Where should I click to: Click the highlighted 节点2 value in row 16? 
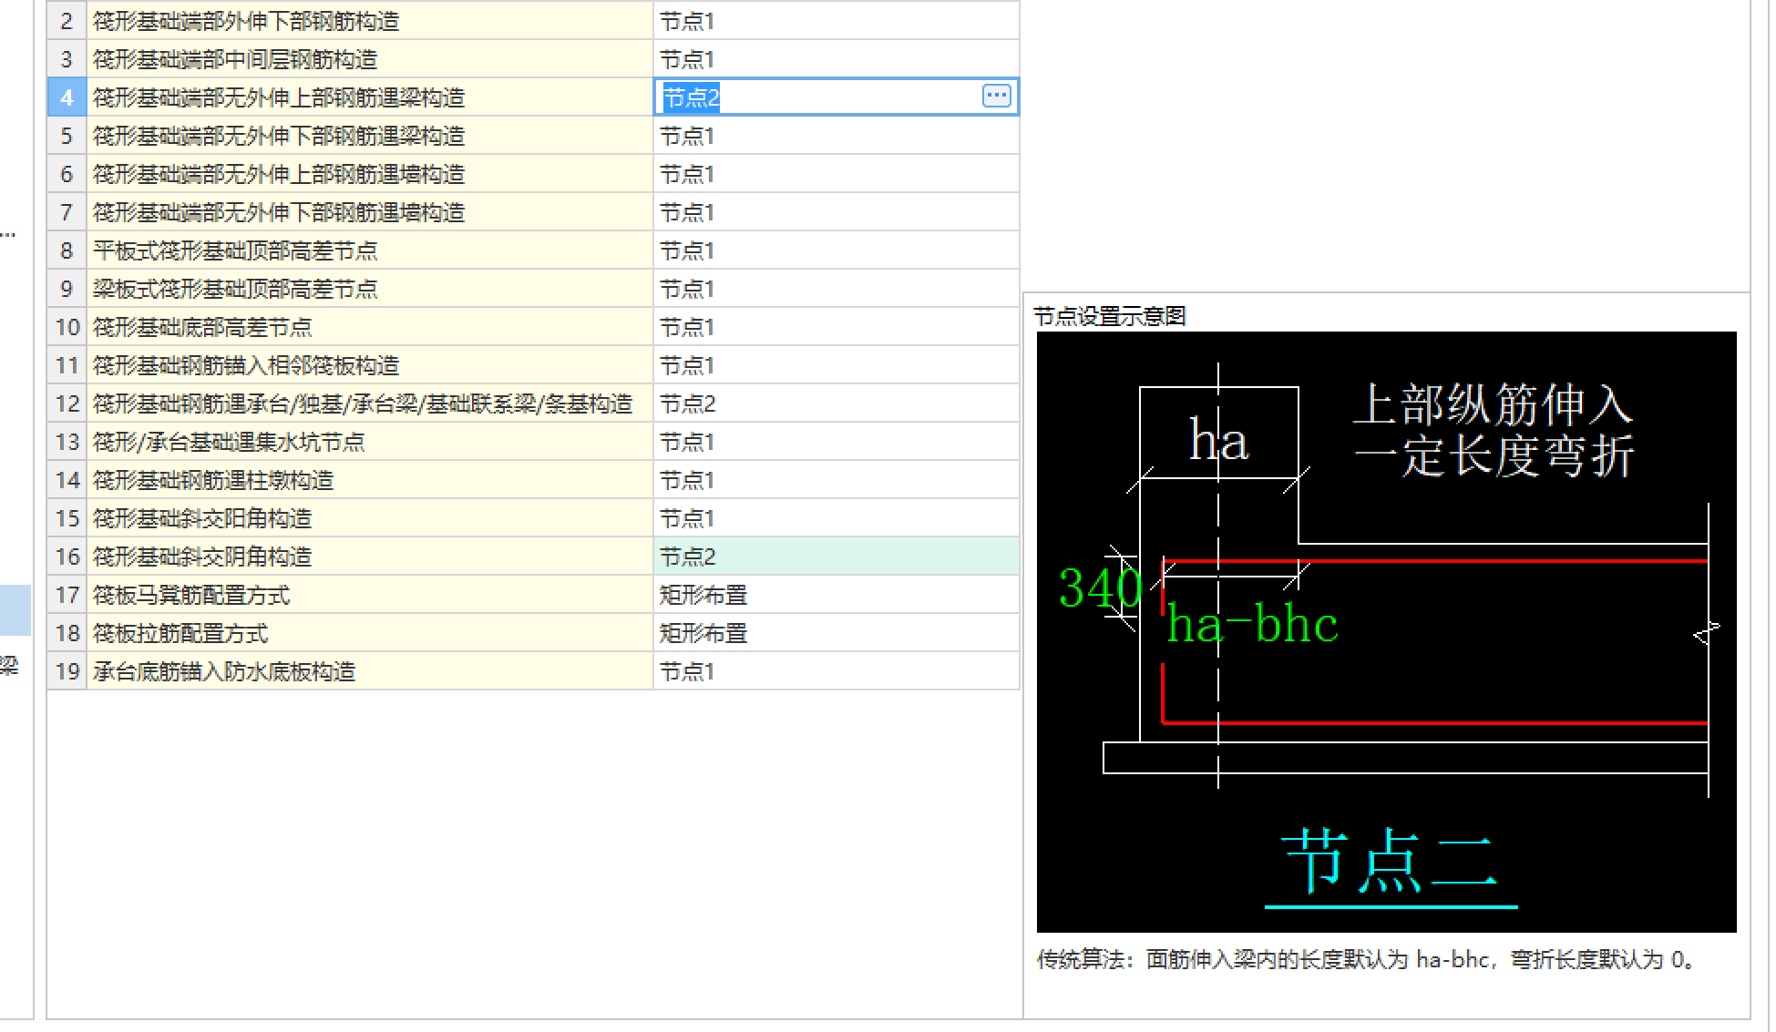837,556
